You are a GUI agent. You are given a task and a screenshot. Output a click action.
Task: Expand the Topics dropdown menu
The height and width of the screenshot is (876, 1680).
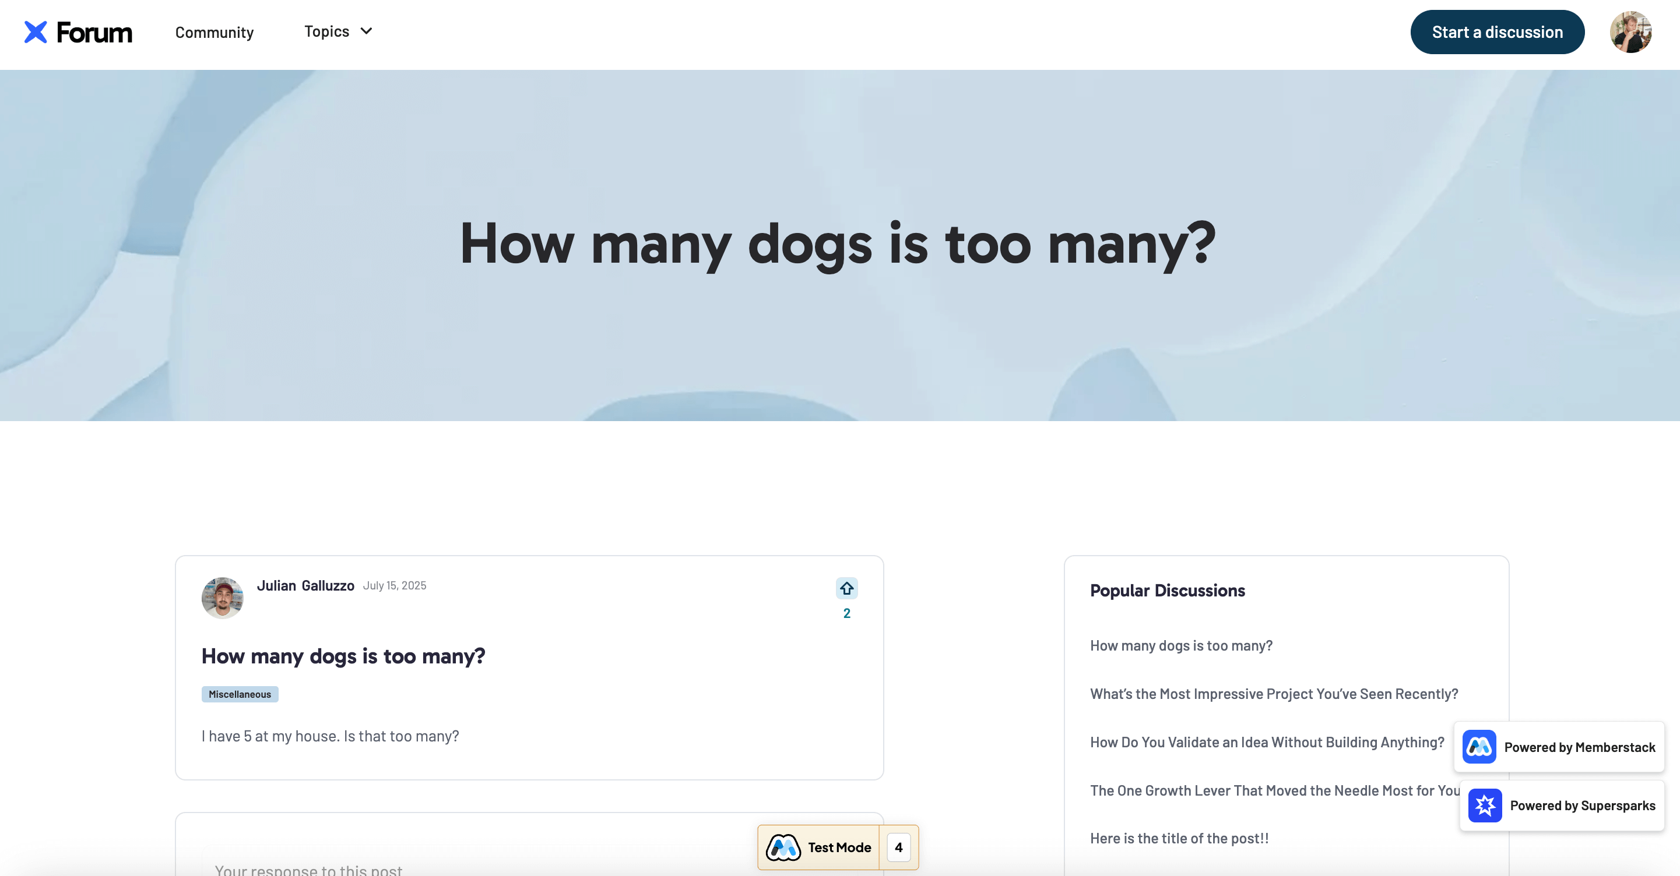pos(338,31)
